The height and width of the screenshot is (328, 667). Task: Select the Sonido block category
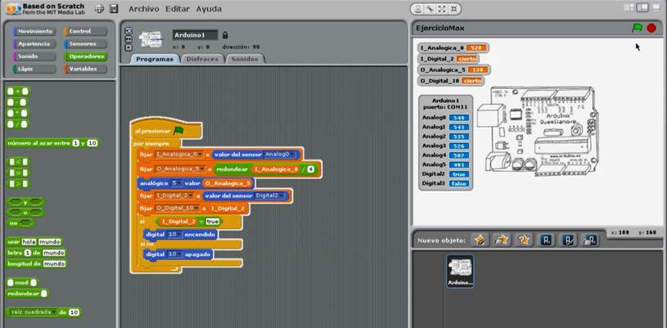coord(34,56)
